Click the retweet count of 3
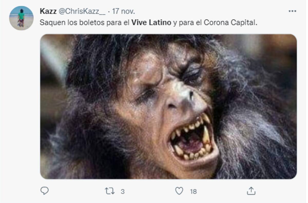This screenshot has height=203, width=308. 123,191
